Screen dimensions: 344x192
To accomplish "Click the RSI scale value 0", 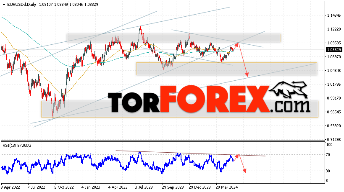I will point(327,181).
